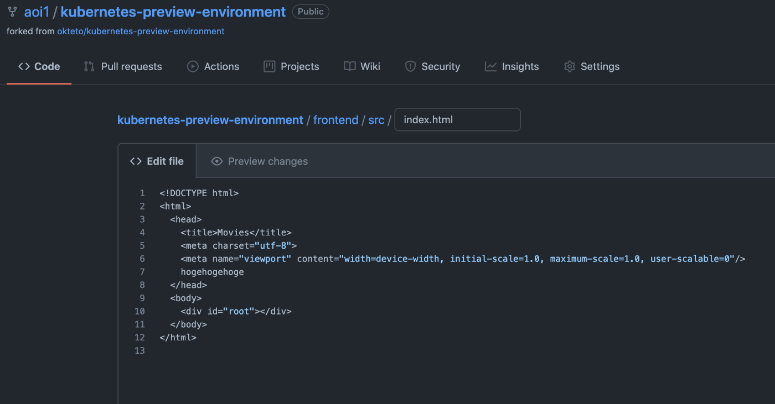Click the opening body tag line
The height and width of the screenshot is (404, 775).
pyautogui.click(x=186, y=298)
